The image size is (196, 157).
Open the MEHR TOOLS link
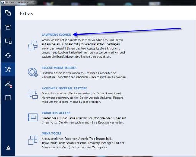click(x=51, y=134)
